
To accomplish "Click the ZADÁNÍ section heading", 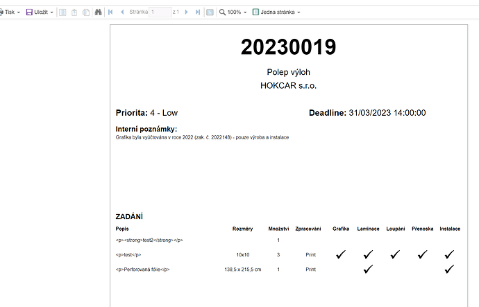I will [x=129, y=216].
